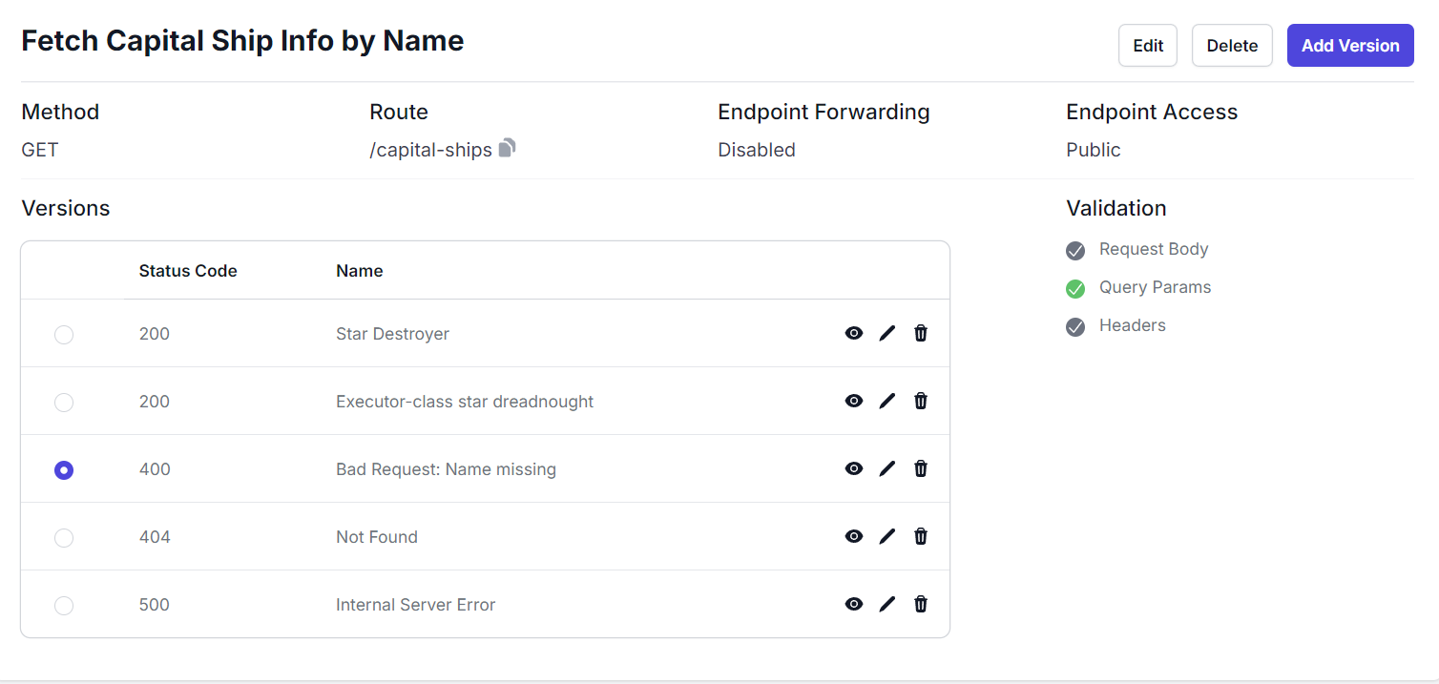1439x684 pixels.
Task: Delete the Star Destroyer version
Action: pyautogui.click(x=921, y=333)
